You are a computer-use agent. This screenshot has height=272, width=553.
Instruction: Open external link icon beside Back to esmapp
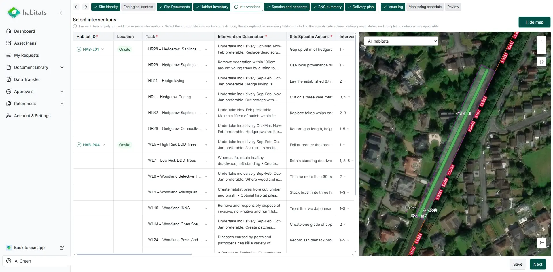pos(62,248)
